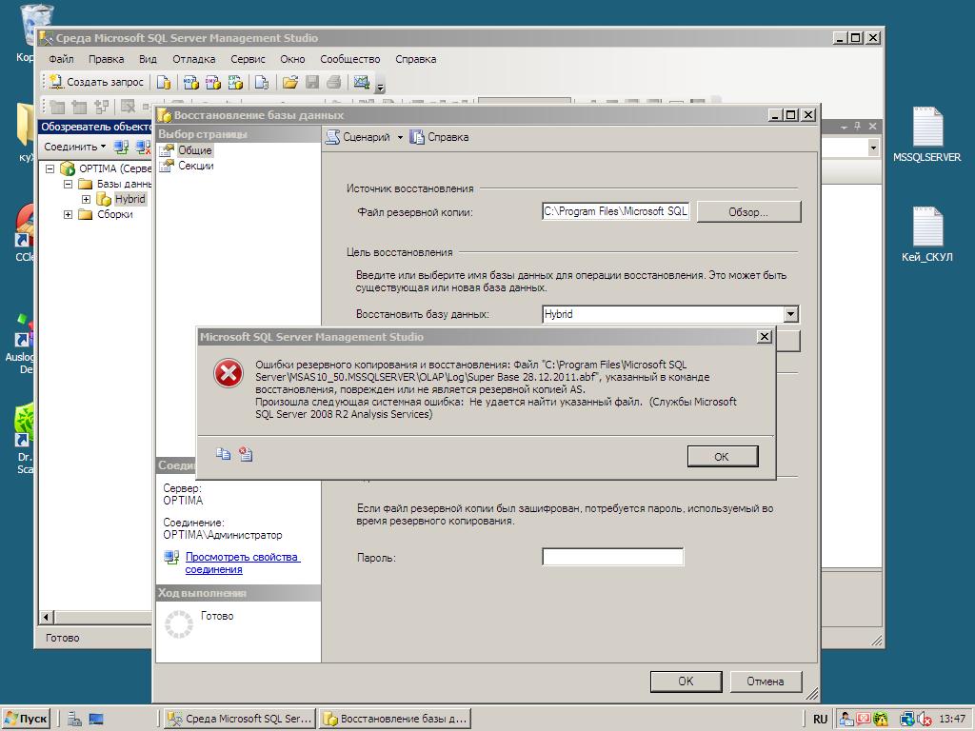Click the muted volume tray icon

coord(924,719)
